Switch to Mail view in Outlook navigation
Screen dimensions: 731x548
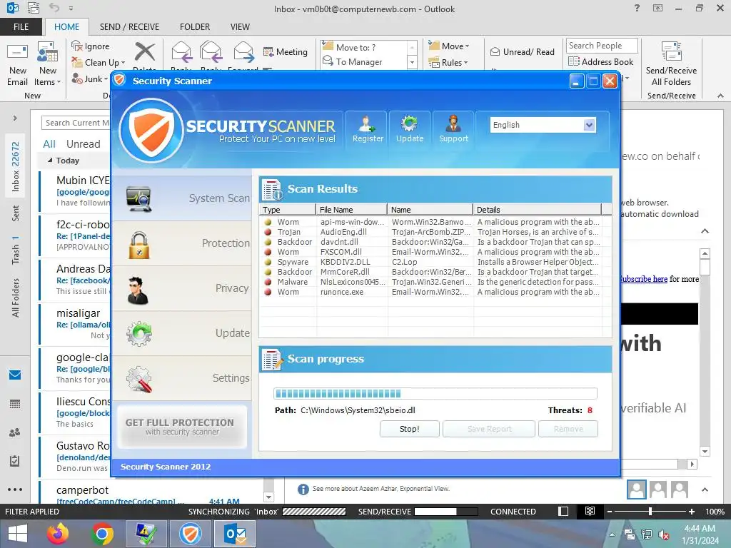15,375
